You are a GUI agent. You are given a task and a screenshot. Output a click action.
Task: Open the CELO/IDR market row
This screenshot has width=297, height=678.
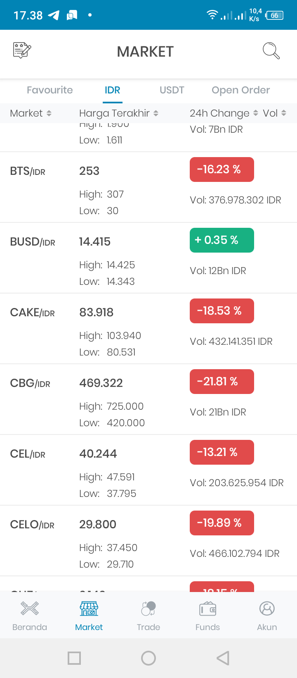(148, 541)
